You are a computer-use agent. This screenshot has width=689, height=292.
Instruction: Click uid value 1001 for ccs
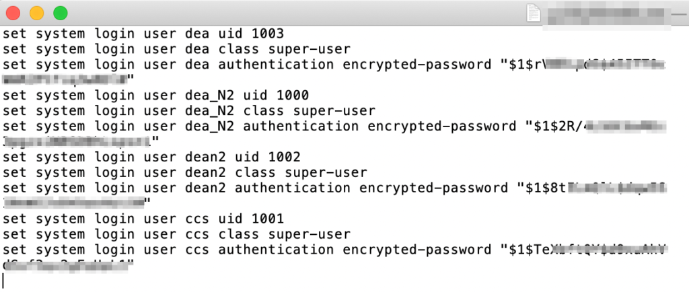coord(267,218)
